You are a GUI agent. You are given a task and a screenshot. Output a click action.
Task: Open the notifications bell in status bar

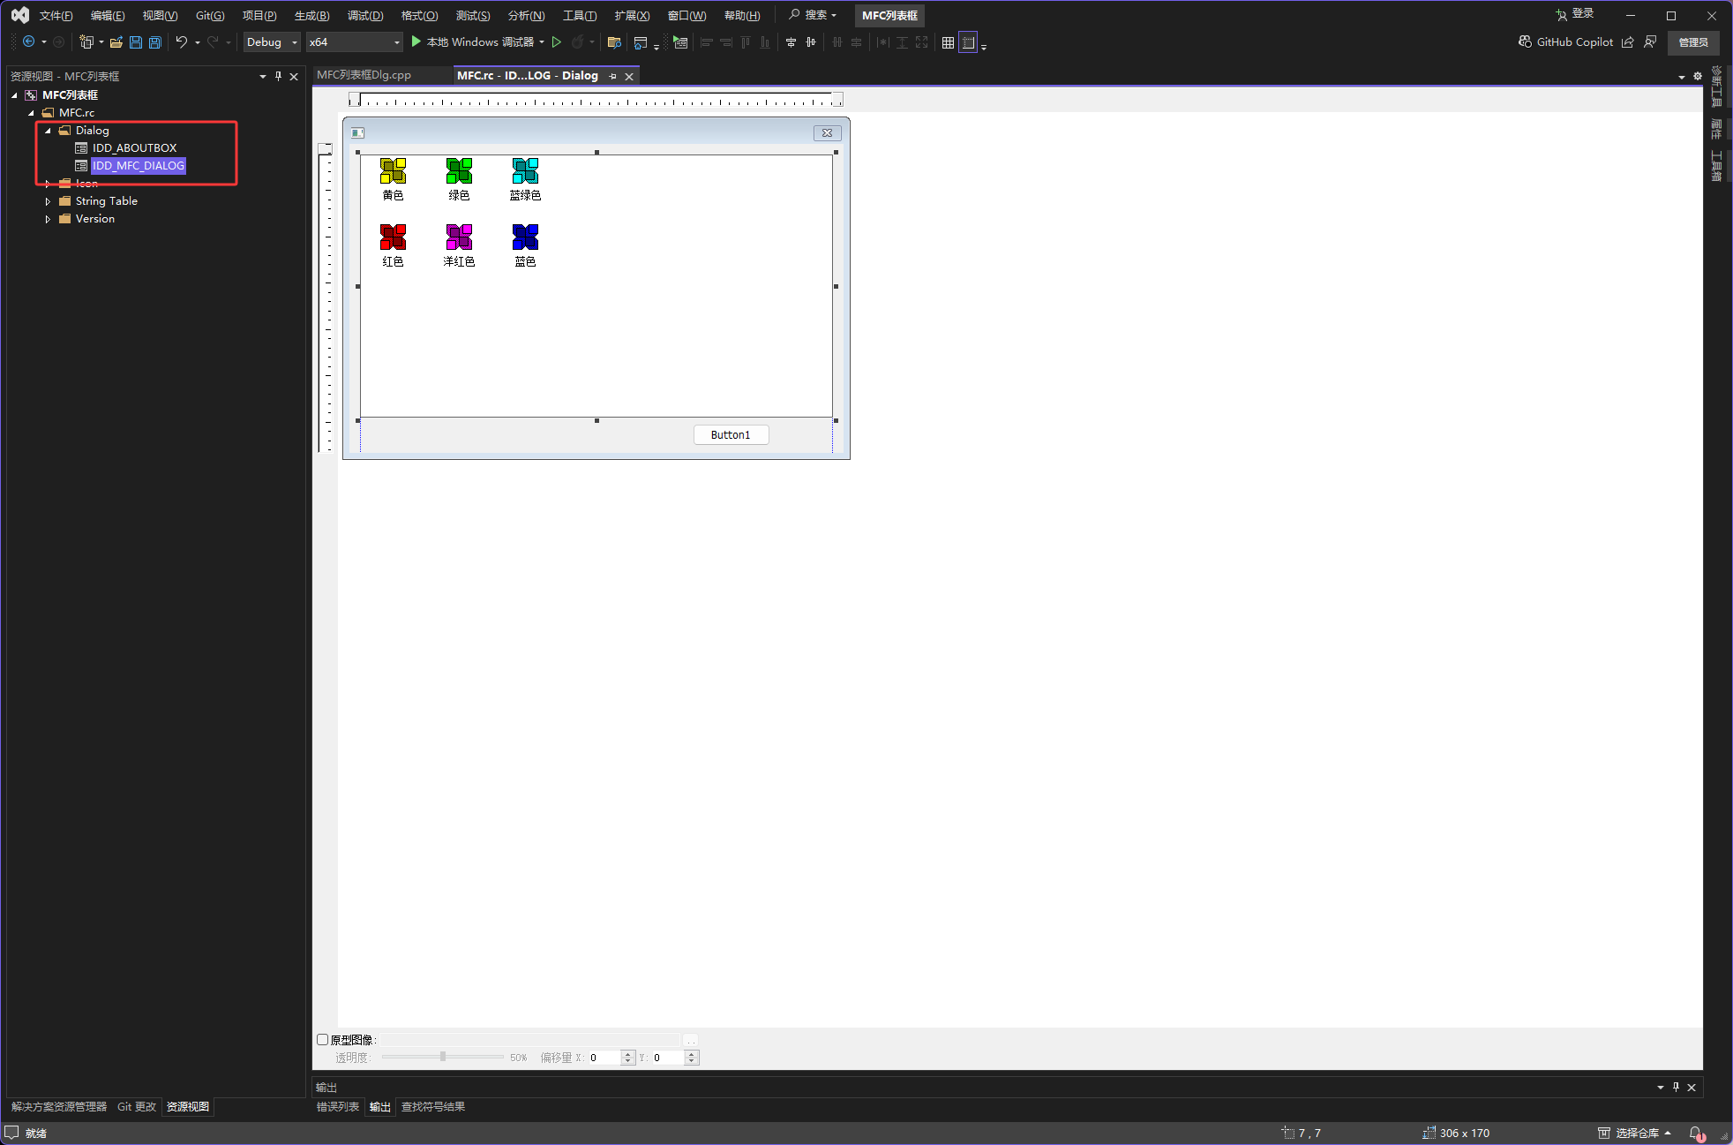tap(1695, 1133)
